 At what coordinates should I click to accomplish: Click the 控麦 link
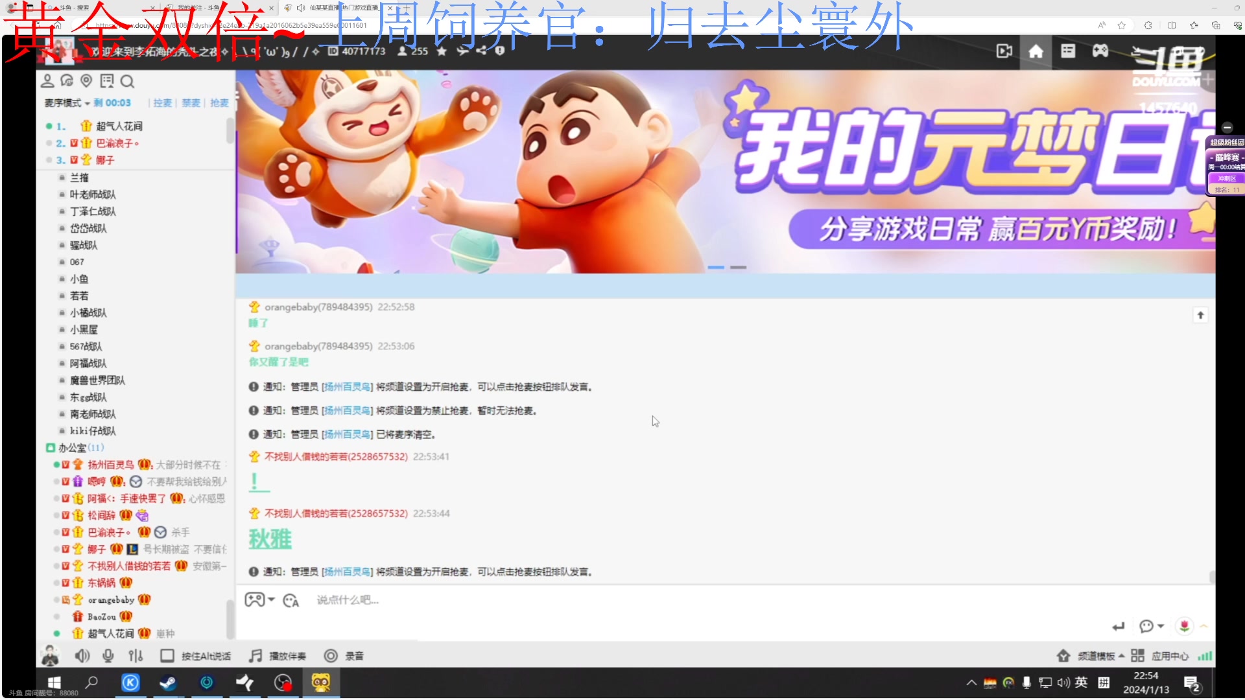pyautogui.click(x=162, y=103)
